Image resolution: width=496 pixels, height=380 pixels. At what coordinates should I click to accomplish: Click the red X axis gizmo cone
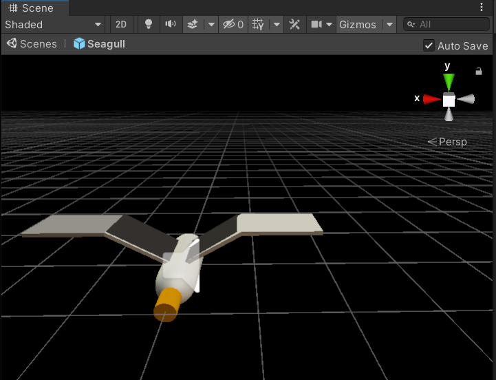coord(432,99)
